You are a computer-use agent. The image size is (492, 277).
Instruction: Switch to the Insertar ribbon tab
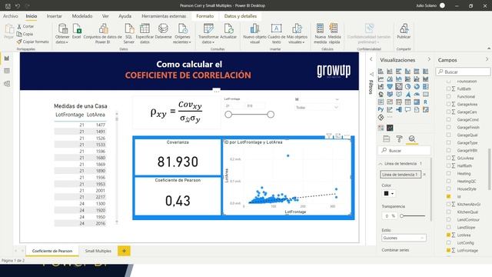[x=55, y=16]
